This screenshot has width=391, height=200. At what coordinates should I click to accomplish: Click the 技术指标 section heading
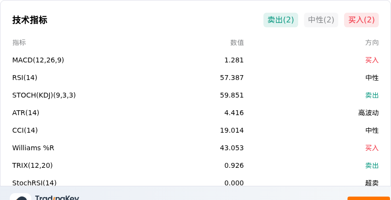click(30, 20)
